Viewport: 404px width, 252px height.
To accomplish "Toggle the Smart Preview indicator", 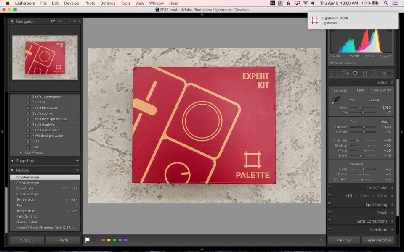I will click(x=332, y=63).
